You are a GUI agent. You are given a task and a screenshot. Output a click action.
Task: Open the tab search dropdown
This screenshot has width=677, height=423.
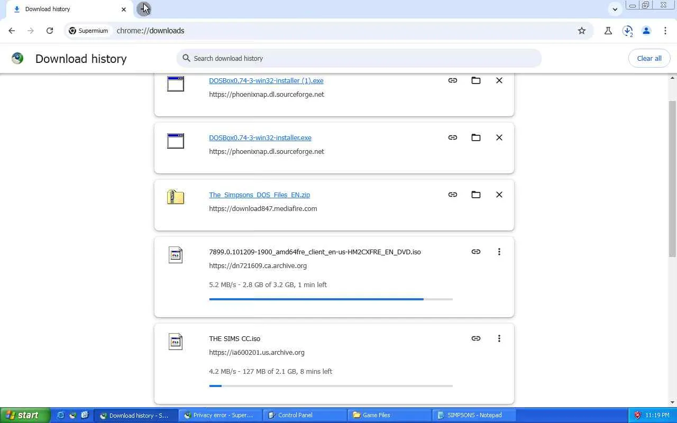pos(615,9)
